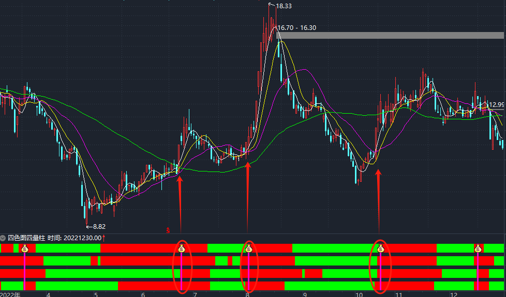Viewport: 506px width, 297px height.
Task: Click the money bag icon above August
Action: (x=248, y=249)
